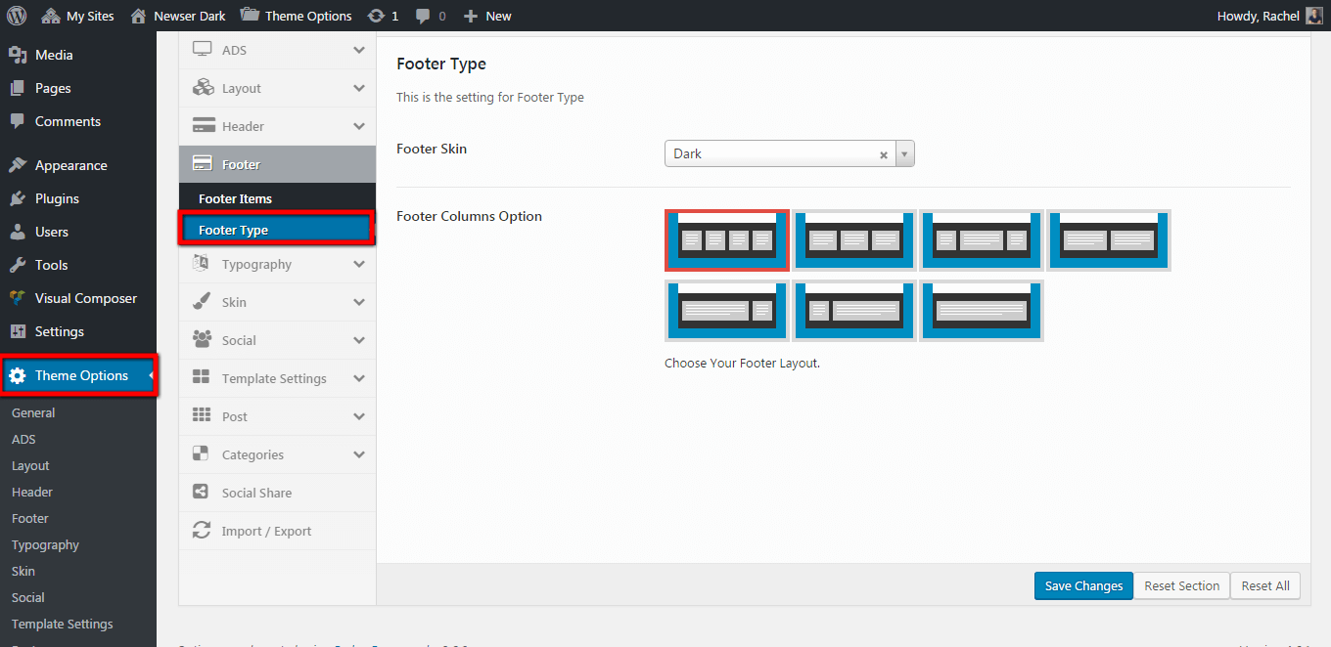
Task: Open Typography submenu link in sidebar
Action: tap(45, 544)
